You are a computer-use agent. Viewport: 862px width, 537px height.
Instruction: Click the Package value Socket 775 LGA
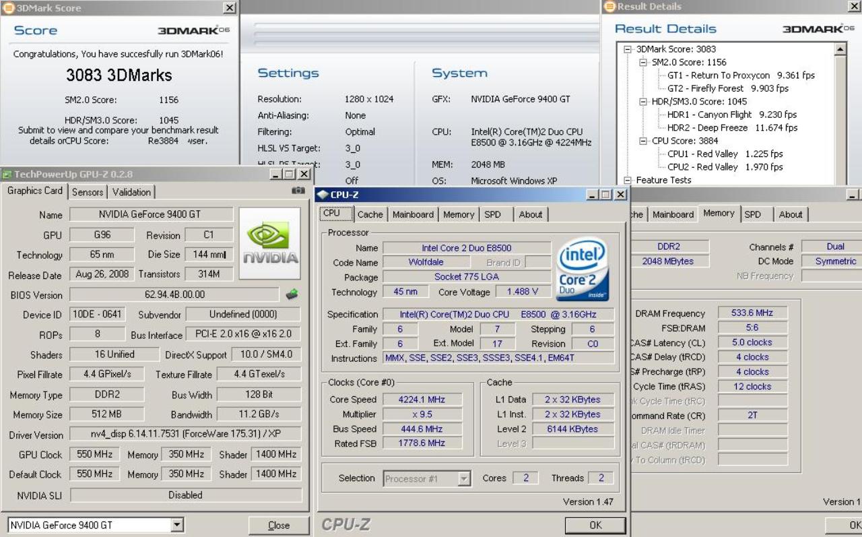click(467, 277)
